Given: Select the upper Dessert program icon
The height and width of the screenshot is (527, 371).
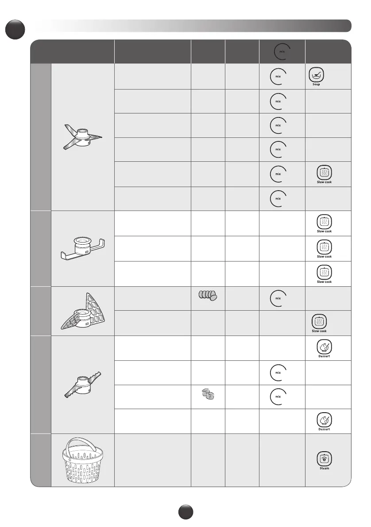Looking at the screenshot, I should 325,347.
